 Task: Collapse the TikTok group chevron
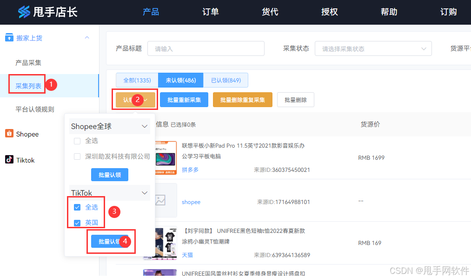click(x=145, y=193)
